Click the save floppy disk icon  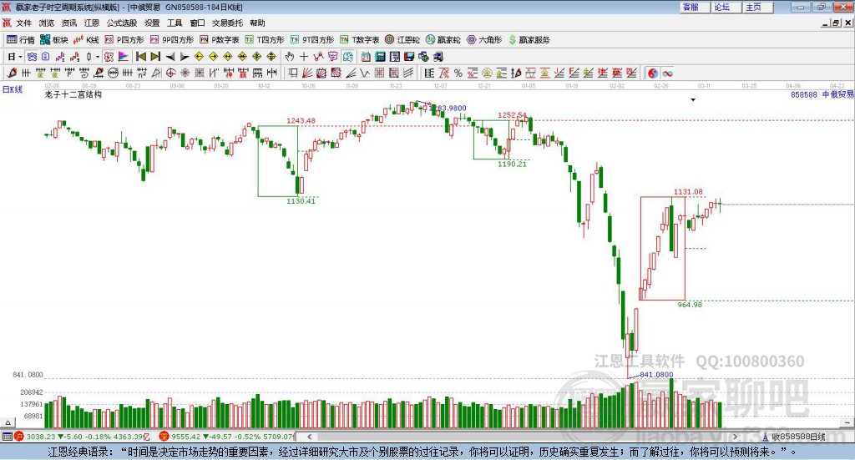409,56
